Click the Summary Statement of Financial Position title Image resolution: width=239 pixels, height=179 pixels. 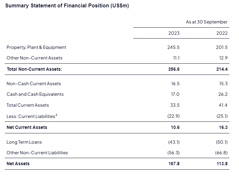tap(67, 6)
